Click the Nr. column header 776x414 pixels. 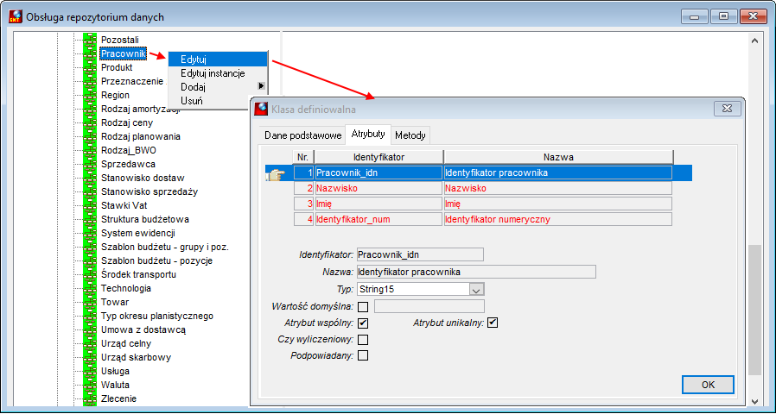pyautogui.click(x=303, y=157)
